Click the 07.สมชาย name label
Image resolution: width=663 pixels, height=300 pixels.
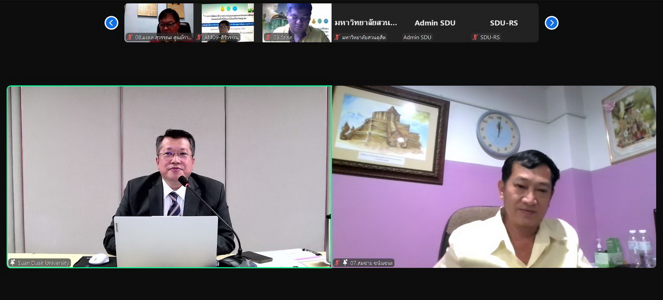tap(371, 263)
